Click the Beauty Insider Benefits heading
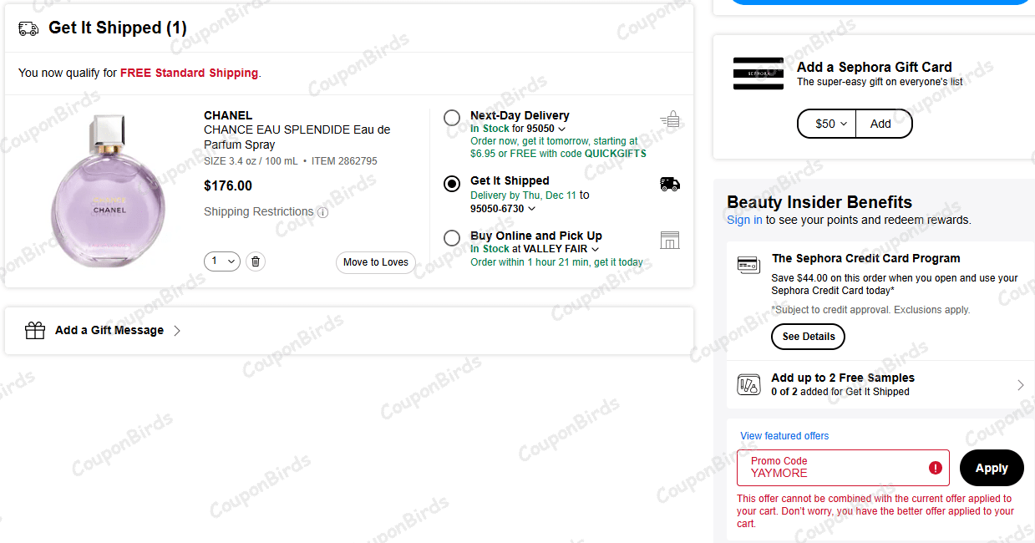 (819, 202)
